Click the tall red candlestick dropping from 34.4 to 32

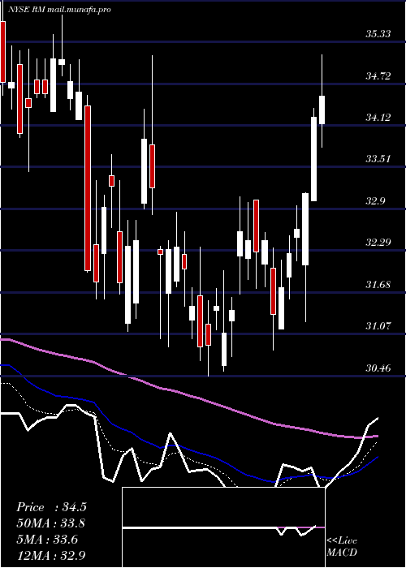pyautogui.click(x=88, y=188)
